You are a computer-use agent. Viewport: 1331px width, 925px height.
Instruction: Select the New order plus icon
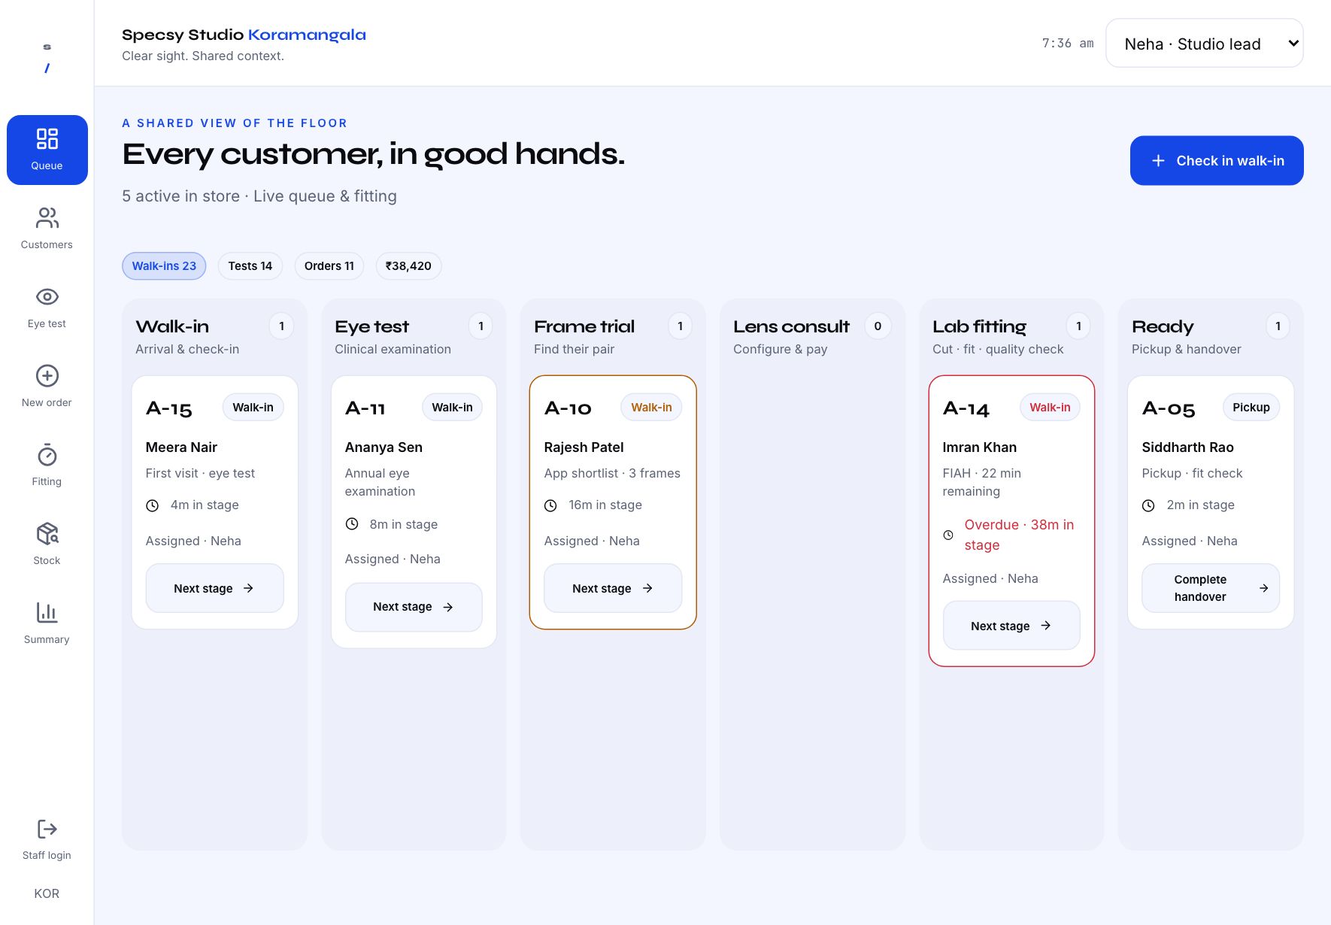point(47,376)
